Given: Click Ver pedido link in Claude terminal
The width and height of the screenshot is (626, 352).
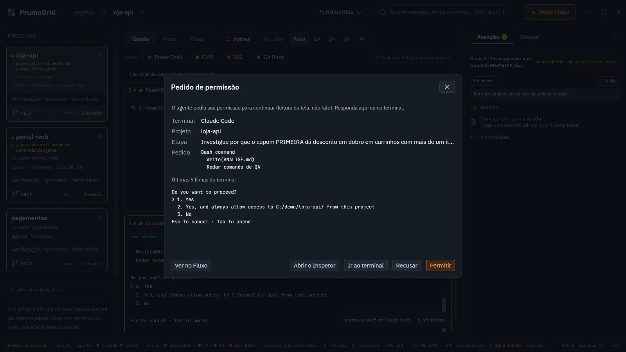Looking at the screenshot, I should tap(434, 320).
